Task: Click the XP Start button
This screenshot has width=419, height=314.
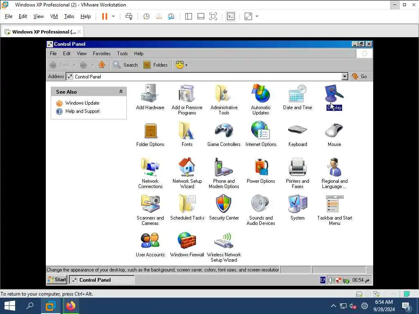Action: (x=57, y=280)
